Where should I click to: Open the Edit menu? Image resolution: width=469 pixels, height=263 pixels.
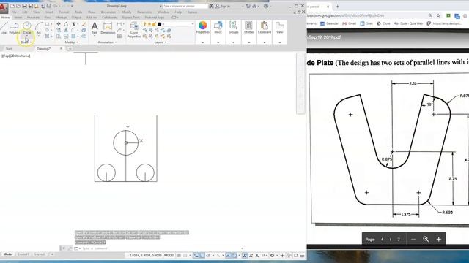[25, 12]
